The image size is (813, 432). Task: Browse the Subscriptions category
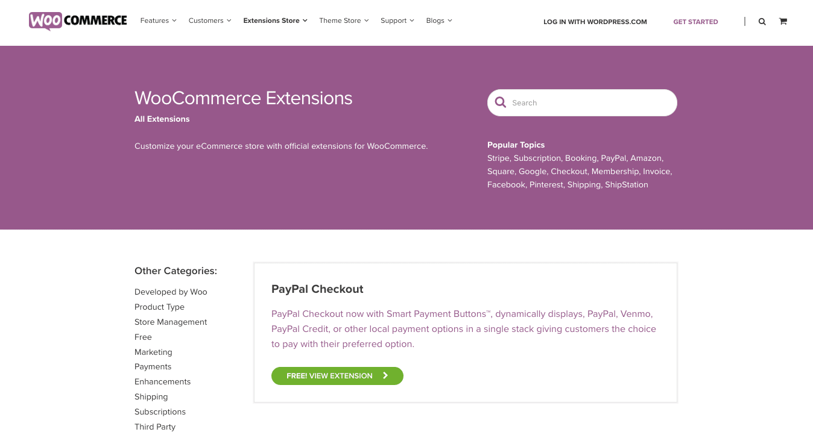(160, 412)
